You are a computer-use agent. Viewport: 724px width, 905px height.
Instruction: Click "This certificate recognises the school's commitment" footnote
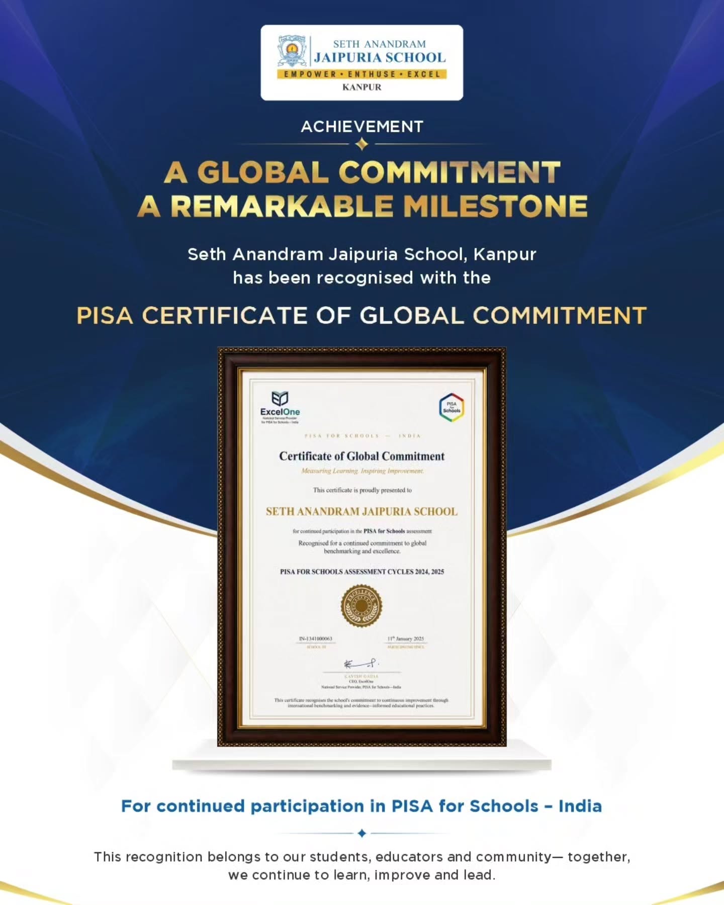coord(361,703)
